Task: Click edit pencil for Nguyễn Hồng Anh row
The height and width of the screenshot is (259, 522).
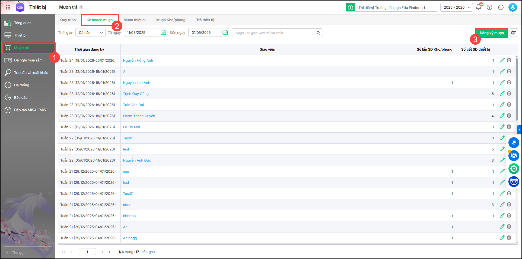Action: [502, 60]
